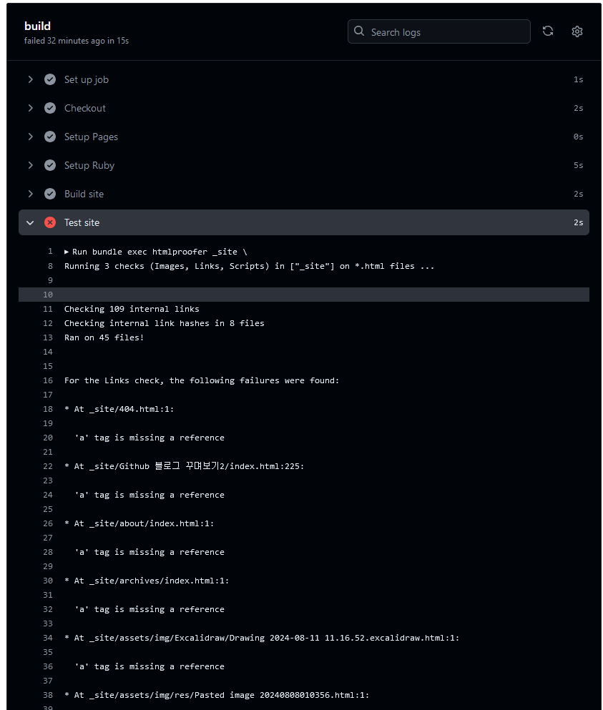Open the Setup Ruby step row

[x=303, y=165]
